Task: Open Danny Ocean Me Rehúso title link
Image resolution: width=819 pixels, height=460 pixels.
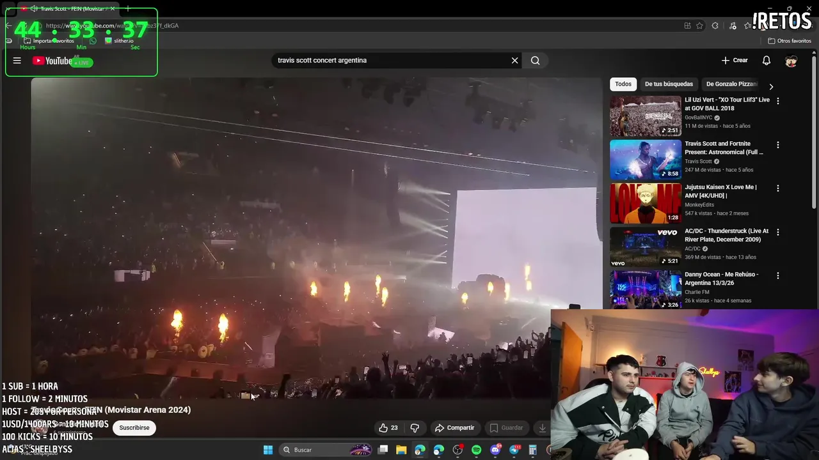Action: coord(722,279)
